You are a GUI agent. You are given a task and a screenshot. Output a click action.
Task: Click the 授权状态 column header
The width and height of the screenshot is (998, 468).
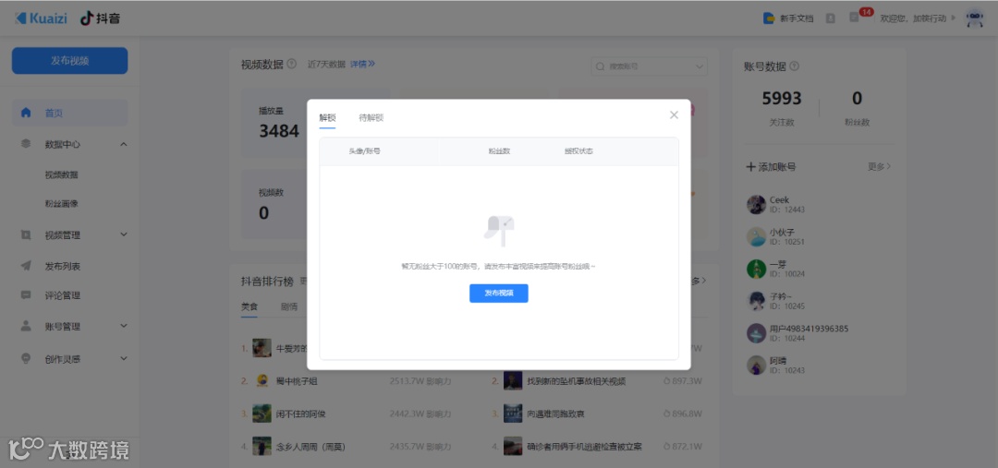tap(578, 151)
